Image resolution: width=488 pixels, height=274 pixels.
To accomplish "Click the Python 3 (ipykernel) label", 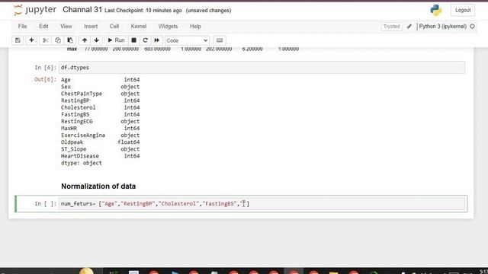I will pos(442,27).
